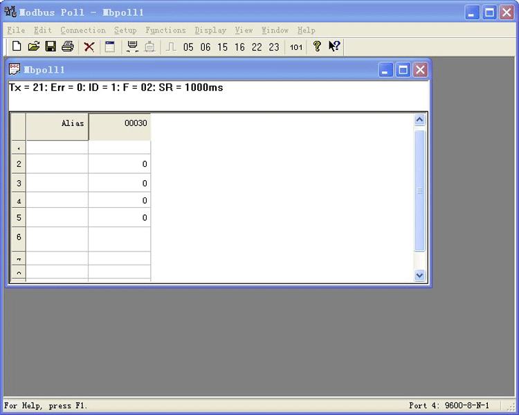Open the window settings icon
The image size is (519, 415).
[x=110, y=46]
